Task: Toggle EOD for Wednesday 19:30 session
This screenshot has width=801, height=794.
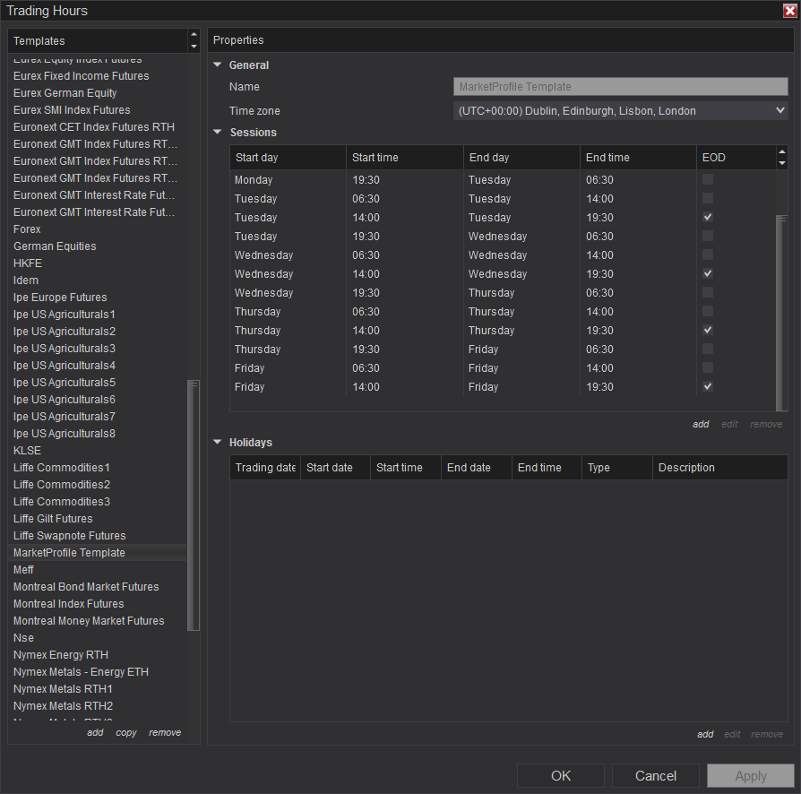Action: coord(708,292)
